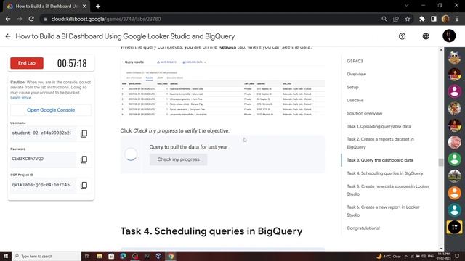Click the share page icon in the address bar
Screen dimensions: 465x261
coord(396,19)
